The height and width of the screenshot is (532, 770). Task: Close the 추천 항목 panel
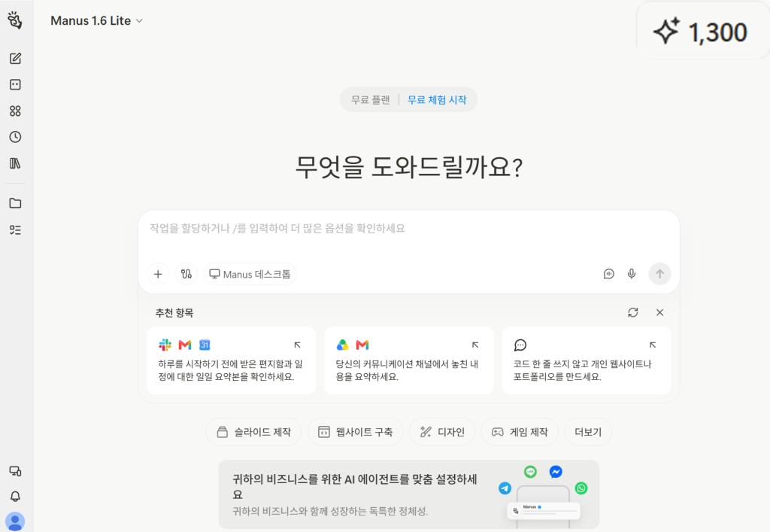659,312
